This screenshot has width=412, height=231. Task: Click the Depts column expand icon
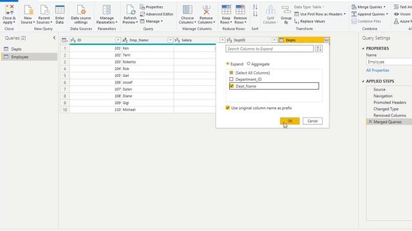[326, 40]
